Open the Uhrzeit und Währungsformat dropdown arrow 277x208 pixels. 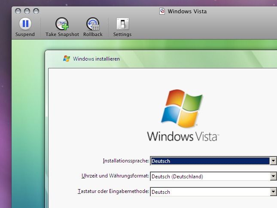pyautogui.click(x=273, y=176)
